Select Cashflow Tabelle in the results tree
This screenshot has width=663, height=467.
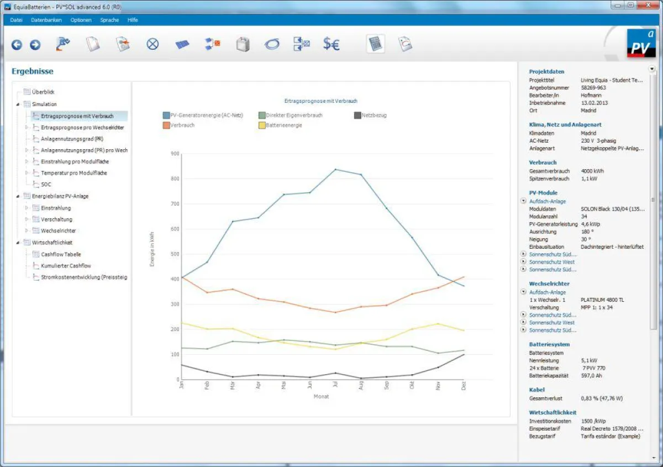61,254
